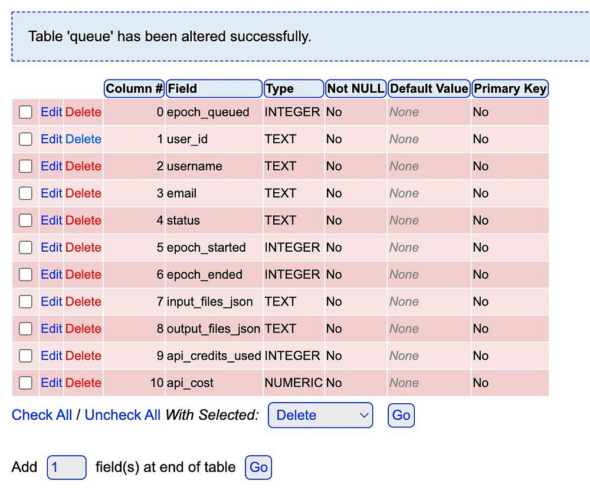Viewport: 590px width, 497px height.
Task: Click Go next to field(s) at end of table
Action: pyautogui.click(x=258, y=468)
